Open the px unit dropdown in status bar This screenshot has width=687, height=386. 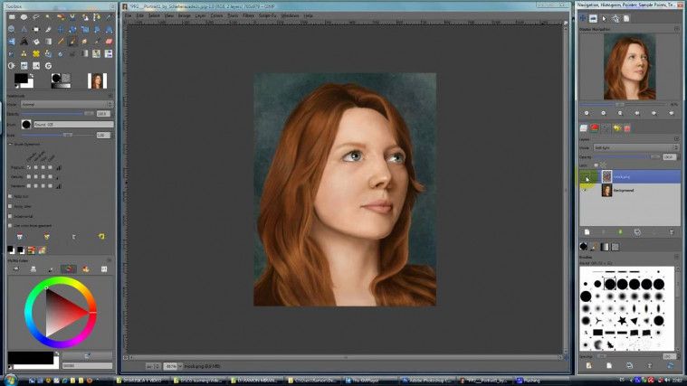[x=153, y=366]
